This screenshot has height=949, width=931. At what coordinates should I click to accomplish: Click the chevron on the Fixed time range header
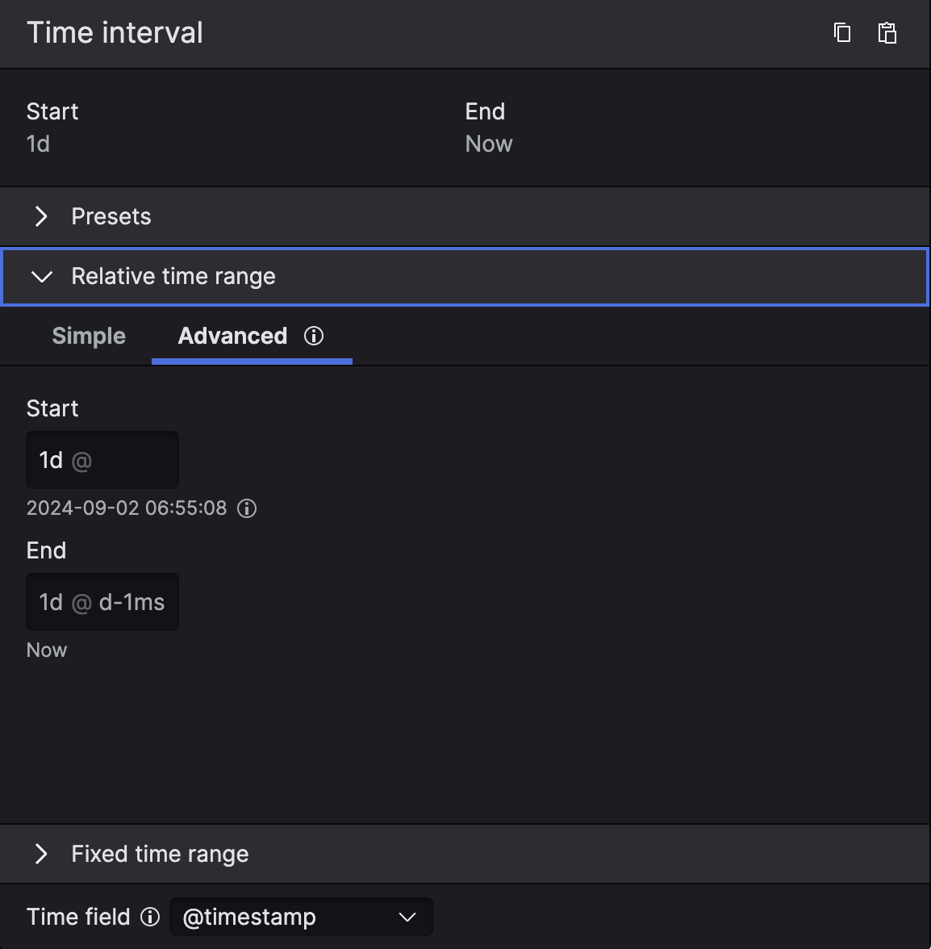pyautogui.click(x=41, y=854)
